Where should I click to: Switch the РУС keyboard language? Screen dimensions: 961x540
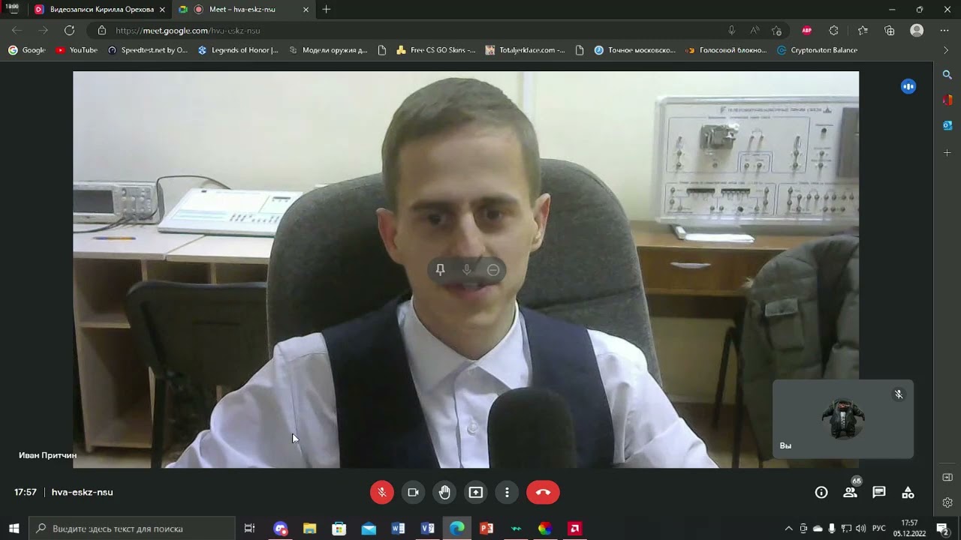point(878,529)
